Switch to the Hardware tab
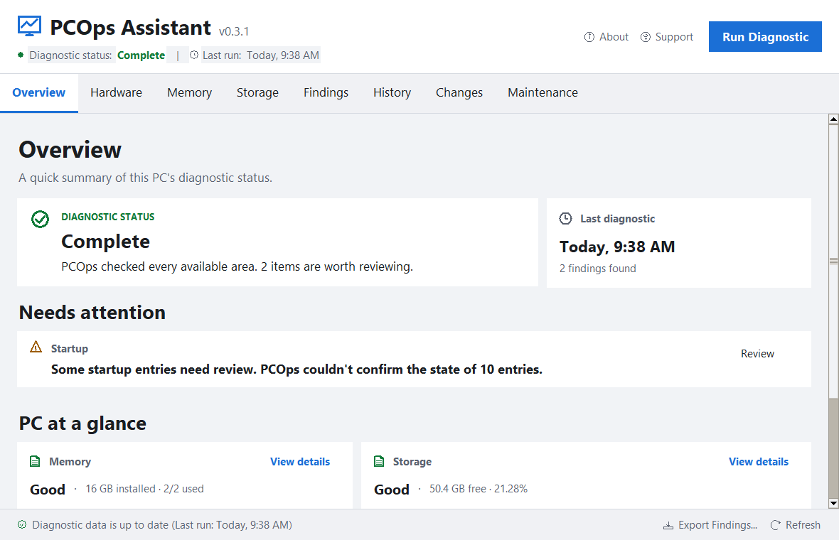This screenshot has width=839, height=540. pos(116,92)
